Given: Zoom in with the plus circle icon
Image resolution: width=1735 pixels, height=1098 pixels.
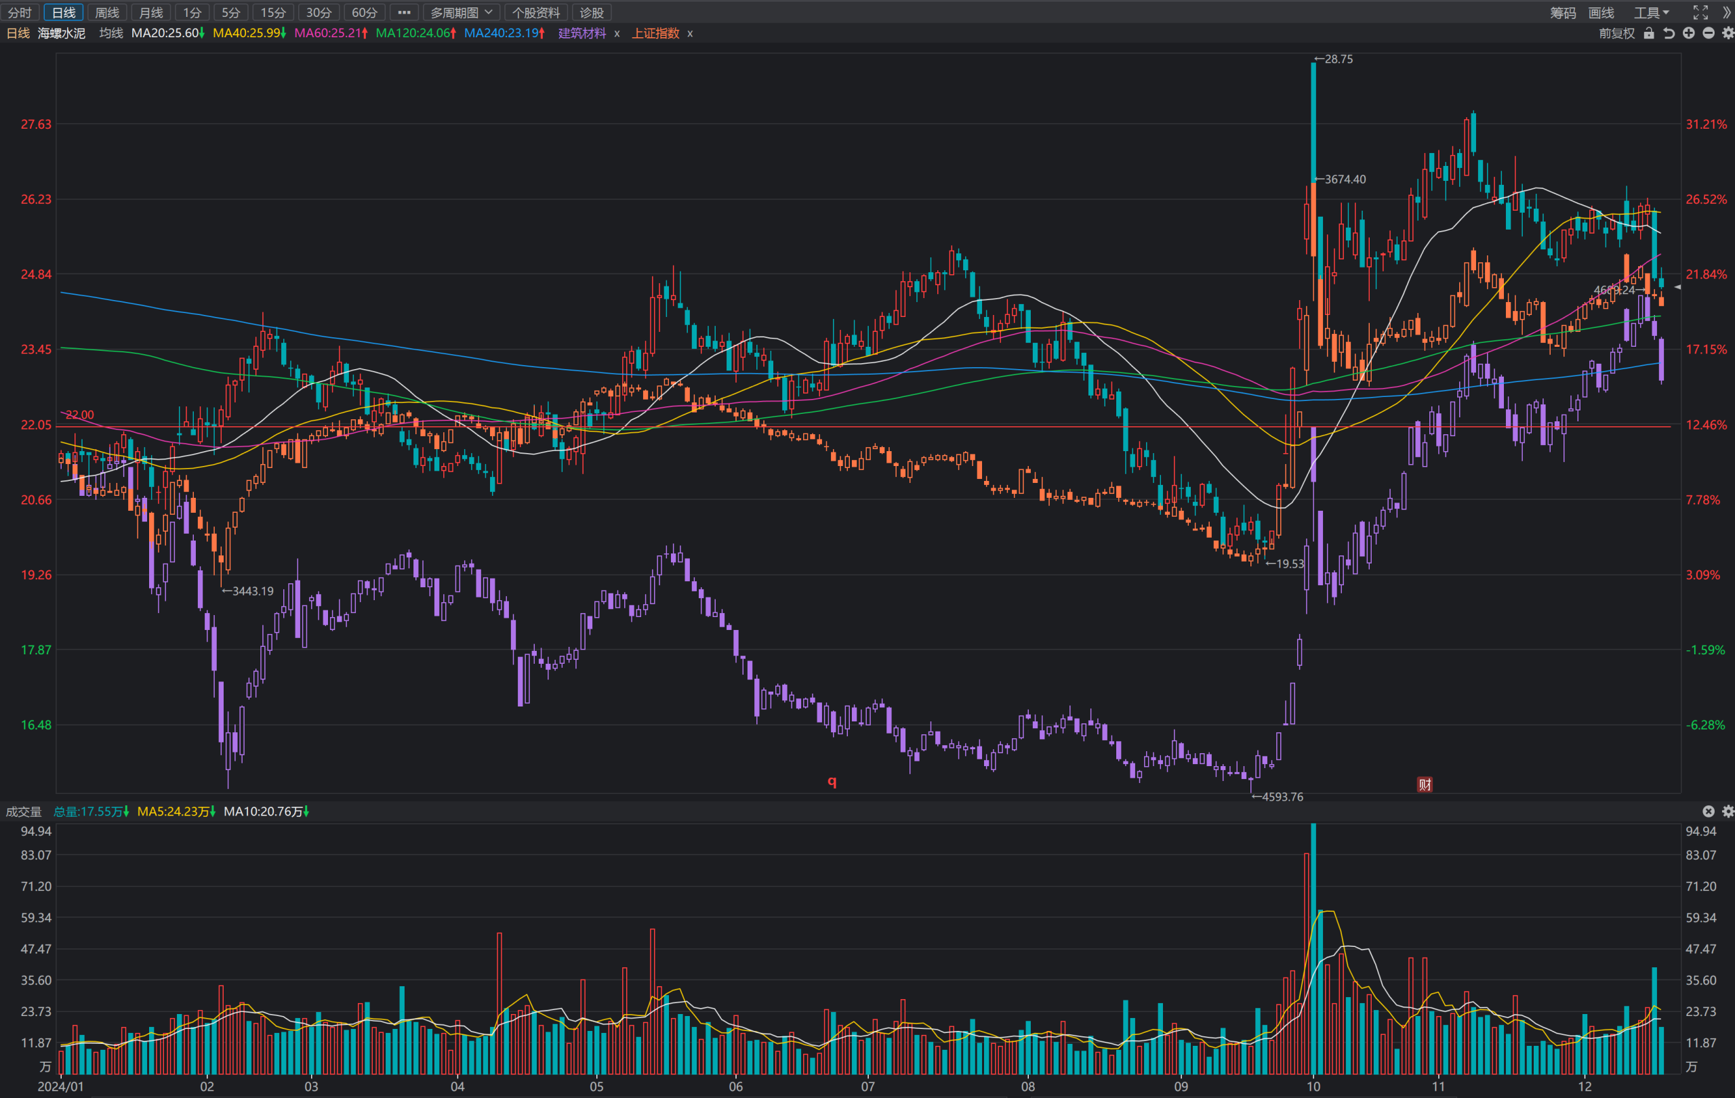Looking at the screenshot, I should tap(1689, 33).
